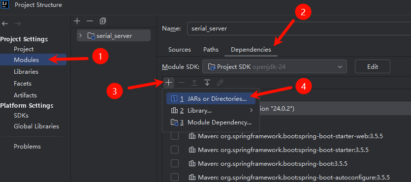411x182 pixels.
Task: Go forward with the right arrow
Action: coord(18,24)
